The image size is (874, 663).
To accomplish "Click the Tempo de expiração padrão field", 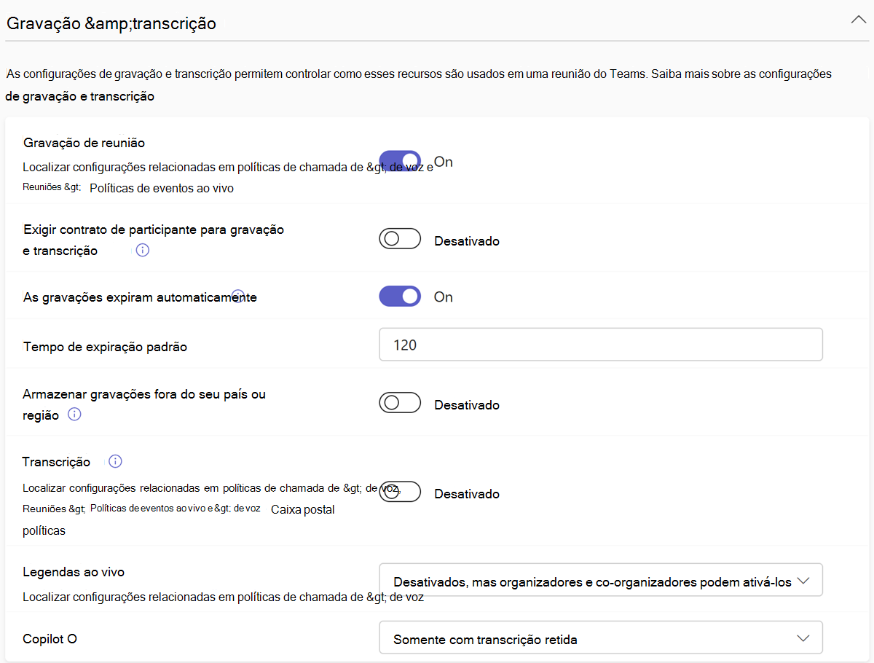I will click(601, 345).
